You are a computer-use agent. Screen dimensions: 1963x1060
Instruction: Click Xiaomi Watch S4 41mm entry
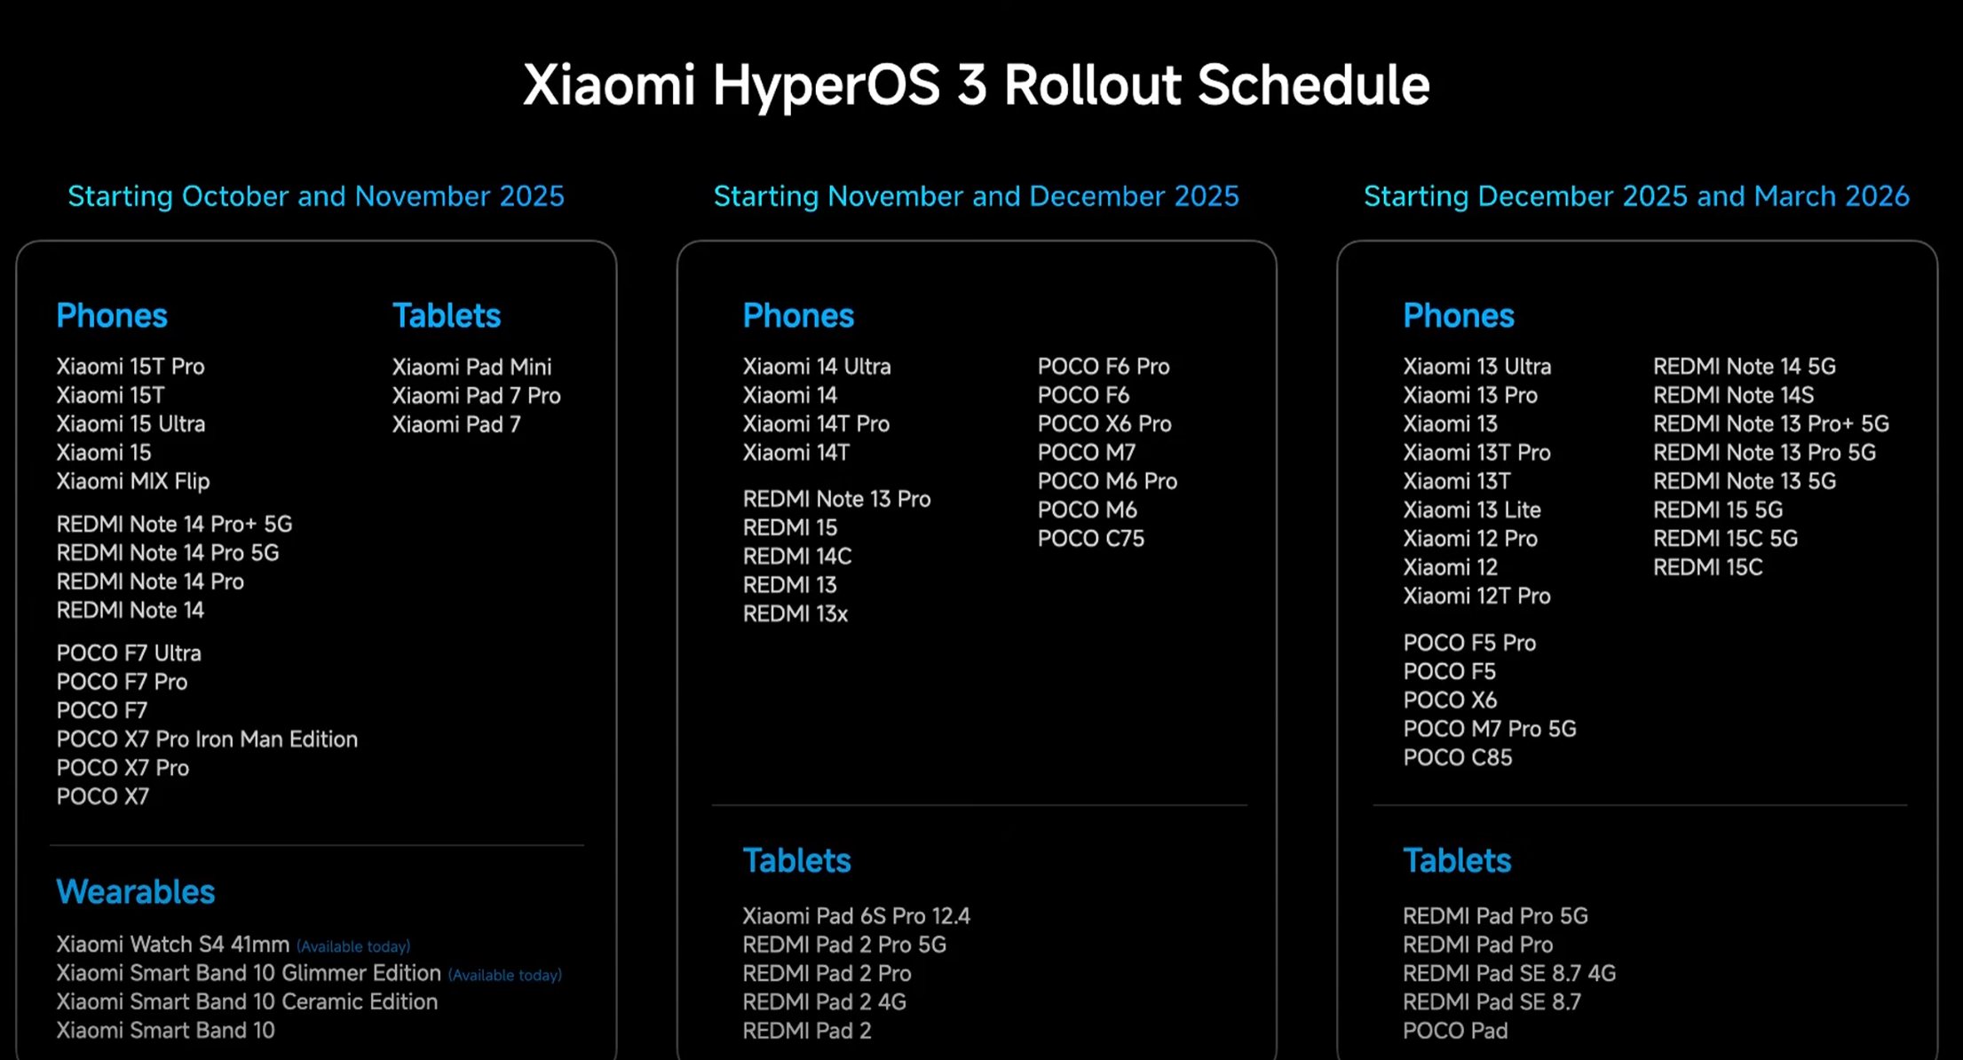click(173, 944)
